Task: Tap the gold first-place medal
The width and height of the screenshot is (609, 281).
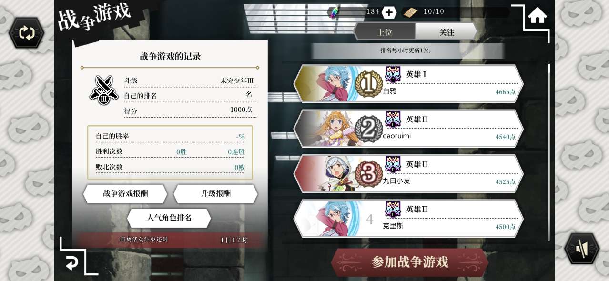Action: (368, 84)
